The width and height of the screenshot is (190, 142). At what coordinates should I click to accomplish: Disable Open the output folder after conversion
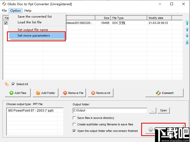[x=74, y=131]
